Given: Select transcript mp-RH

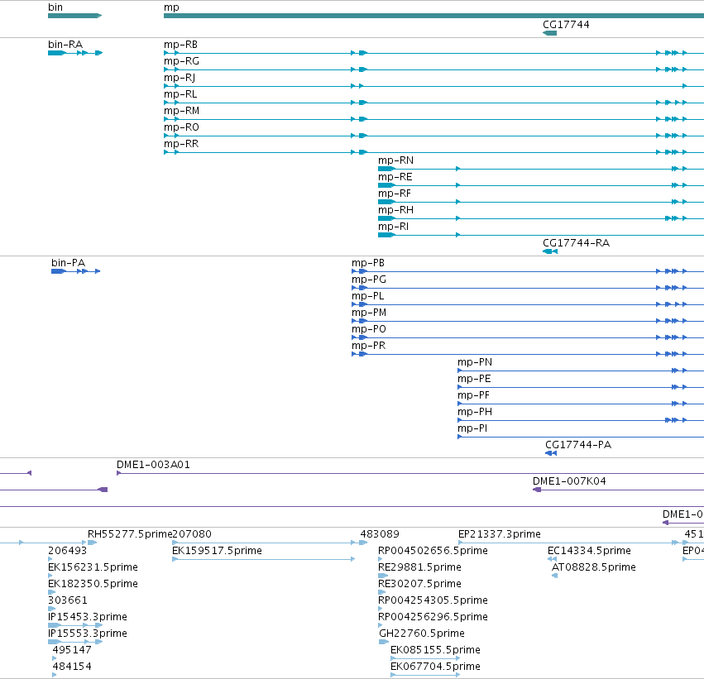Looking at the screenshot, I should point(395,210).
